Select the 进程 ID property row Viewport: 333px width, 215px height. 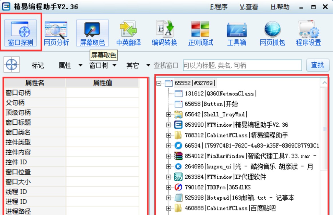pyautogui.click(x=72, y=202)
